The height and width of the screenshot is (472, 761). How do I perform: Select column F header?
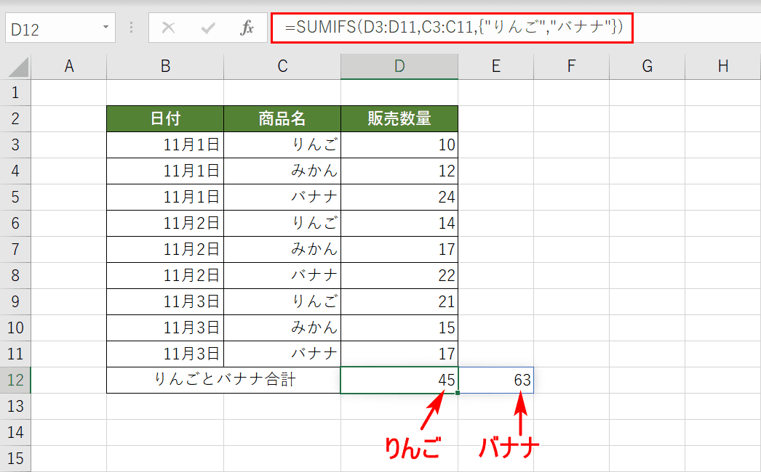(x=571, y=66)
